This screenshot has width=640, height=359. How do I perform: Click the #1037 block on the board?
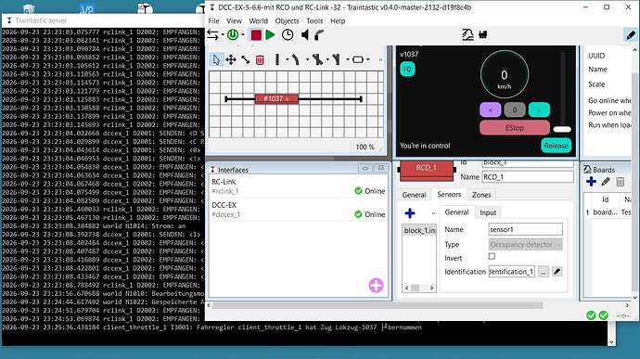[x=276, y=99]
